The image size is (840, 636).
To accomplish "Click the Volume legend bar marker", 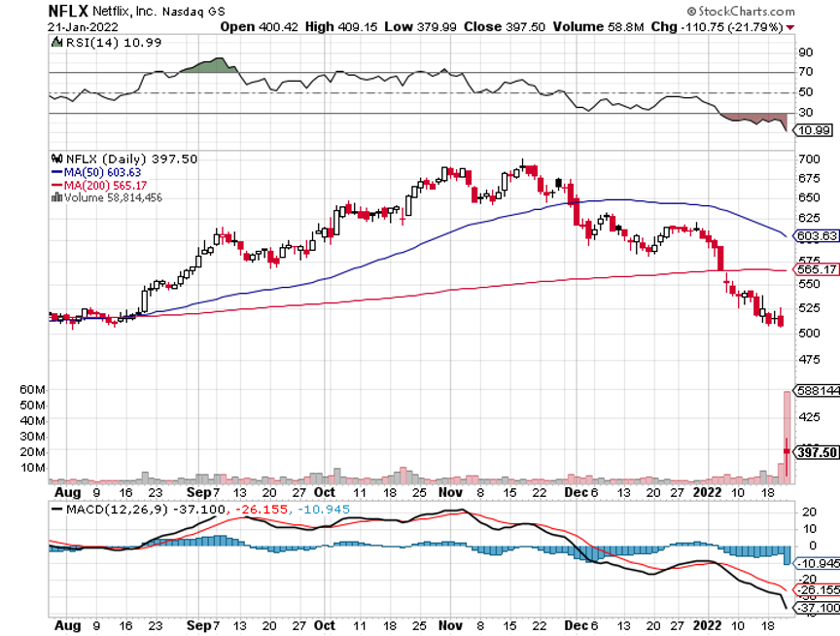I will (55, 197).
